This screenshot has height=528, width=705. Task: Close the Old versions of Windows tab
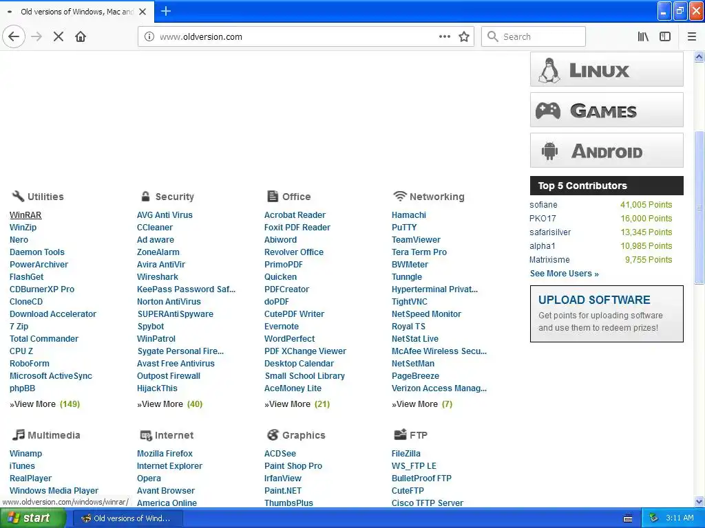[x=143, y=12]
